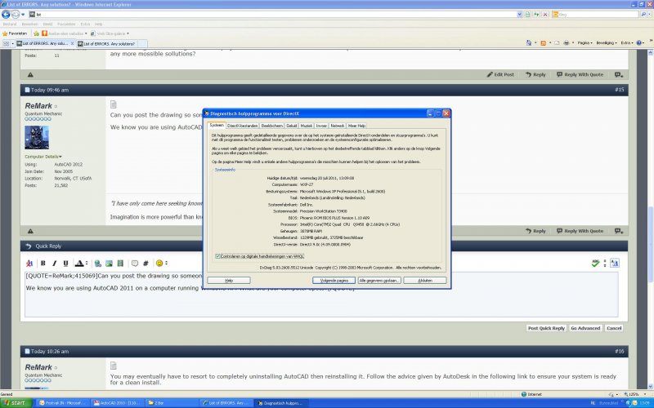Click the Home page toolbar icon

[529, 43]
